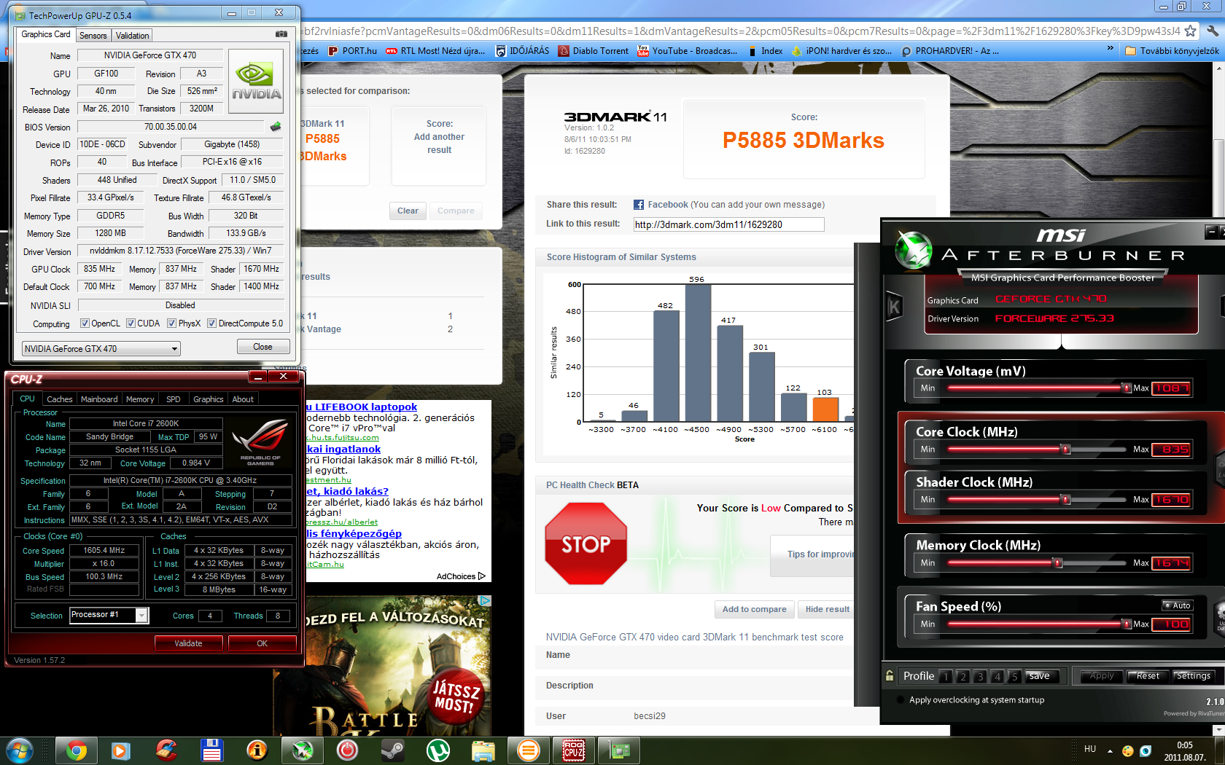Toggle Apply overclocking at system startup

click(902, 700)
